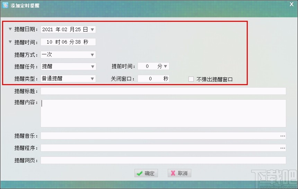Select the year 2021 in date field
This screenshot has width=298, height=189.
(47, 29)
